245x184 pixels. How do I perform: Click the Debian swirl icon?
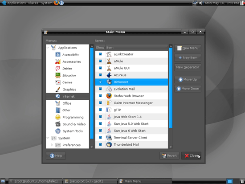(x=58, y=69)
